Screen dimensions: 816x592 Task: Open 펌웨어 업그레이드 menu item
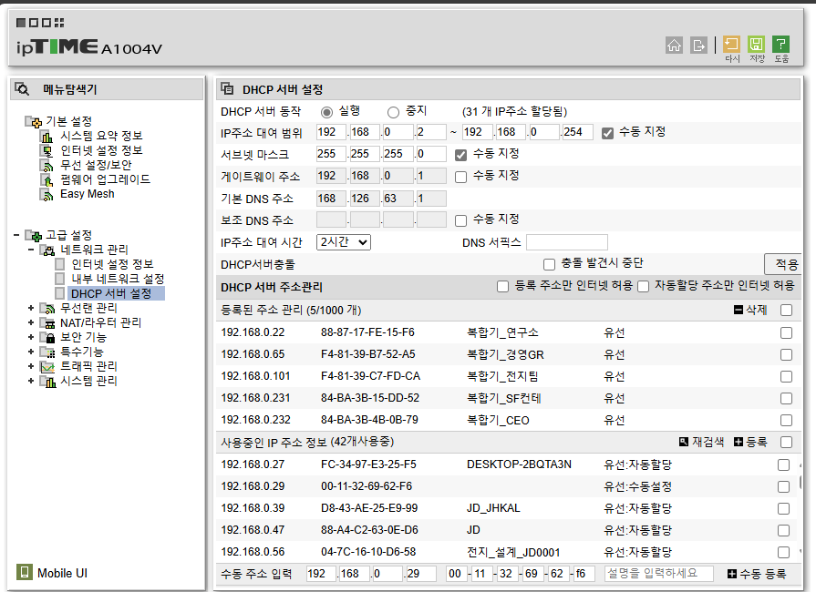click(x=106, y=179)
